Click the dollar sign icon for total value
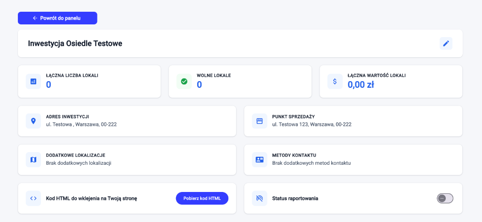 point(335,81)
